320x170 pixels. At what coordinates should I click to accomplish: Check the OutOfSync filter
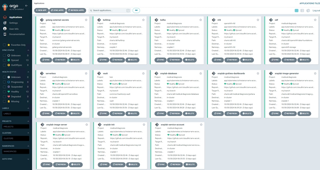[x=4, y=65]
